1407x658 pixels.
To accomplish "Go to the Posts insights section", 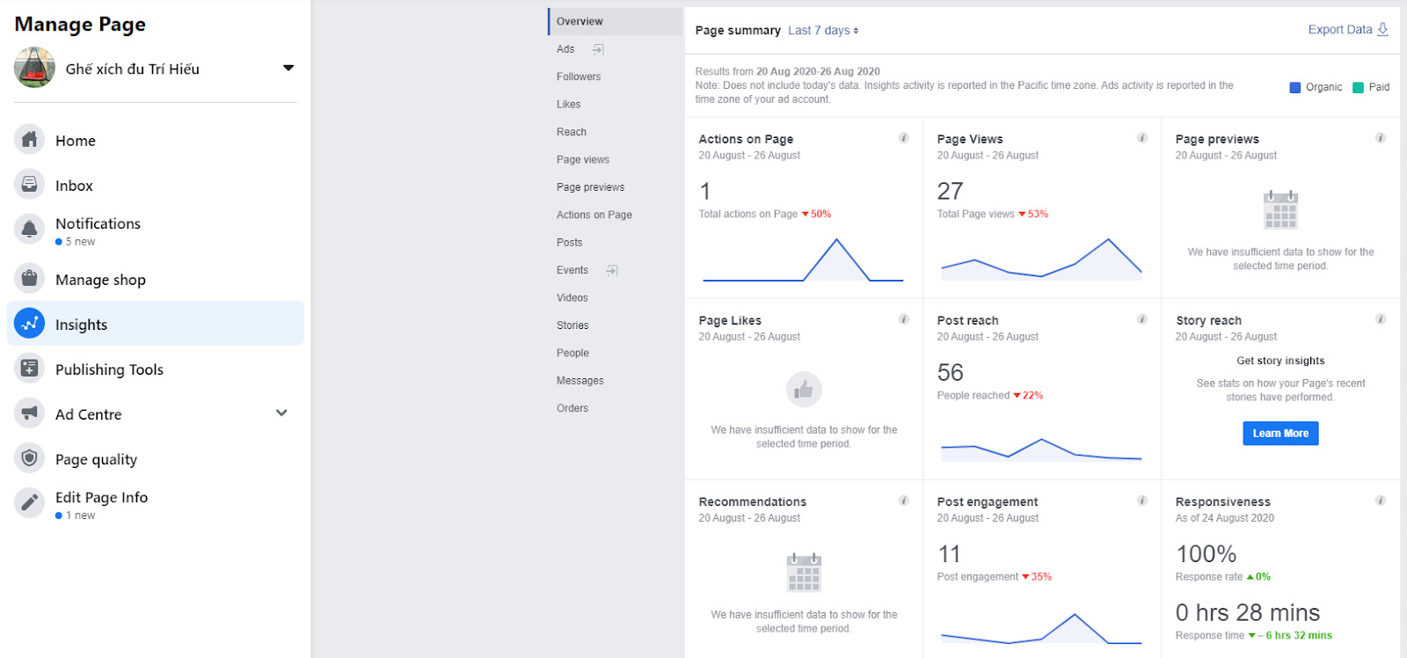I will click(x=569, y=242).
